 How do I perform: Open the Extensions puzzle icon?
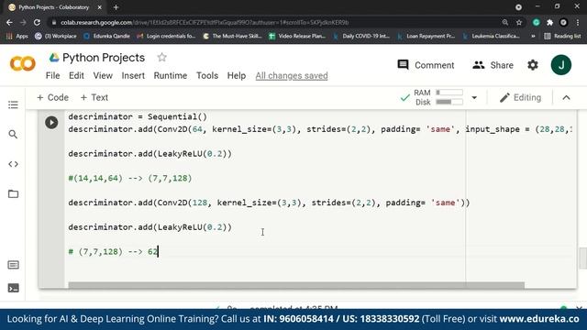[549, 22]
